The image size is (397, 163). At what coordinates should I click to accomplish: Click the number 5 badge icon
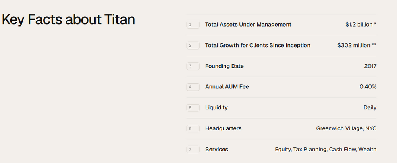click(193, 108)
